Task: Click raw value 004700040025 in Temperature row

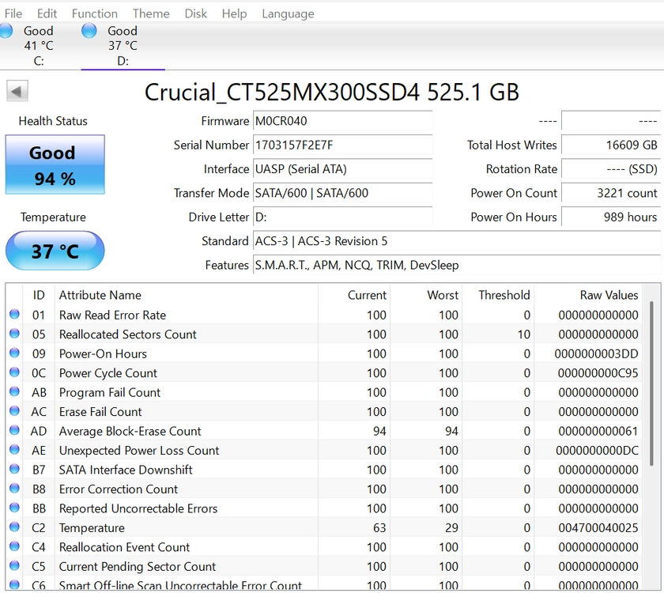Action: pyautogui.click(x=598, y=528)
